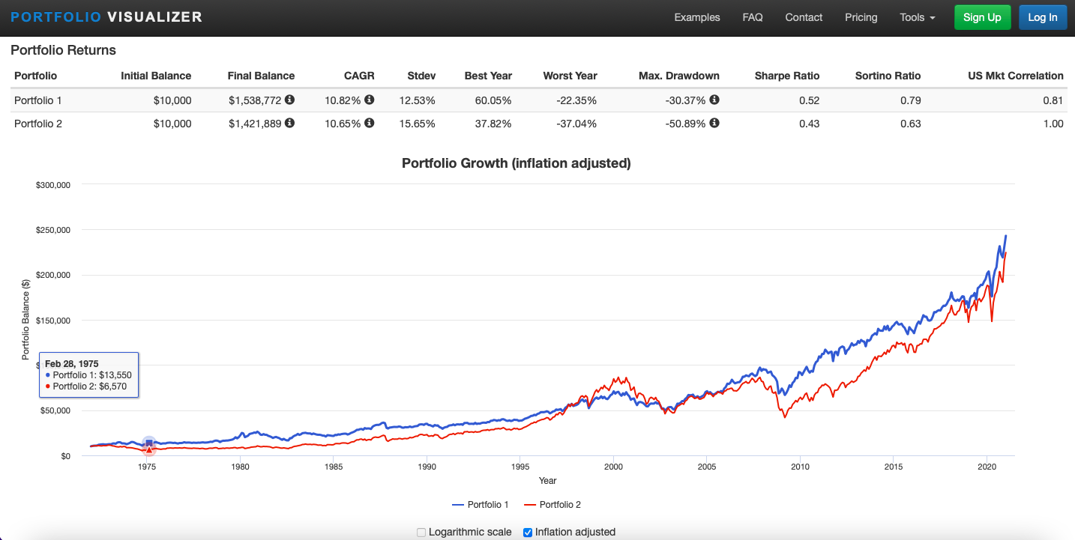Click the green Sign Up button
The height and width of the screenshot is (540, 1075).
click(x=982, y=16)
